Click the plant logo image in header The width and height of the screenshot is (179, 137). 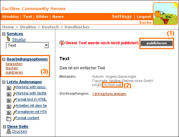point(165,14)
